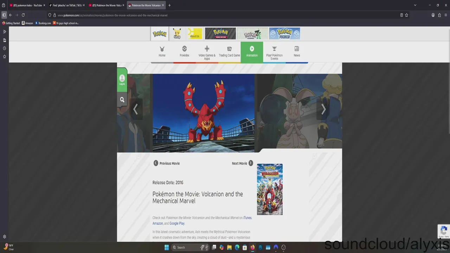450x253 pixels.
Task: Toggle reader view in address bar
Action: coord(401,15)
